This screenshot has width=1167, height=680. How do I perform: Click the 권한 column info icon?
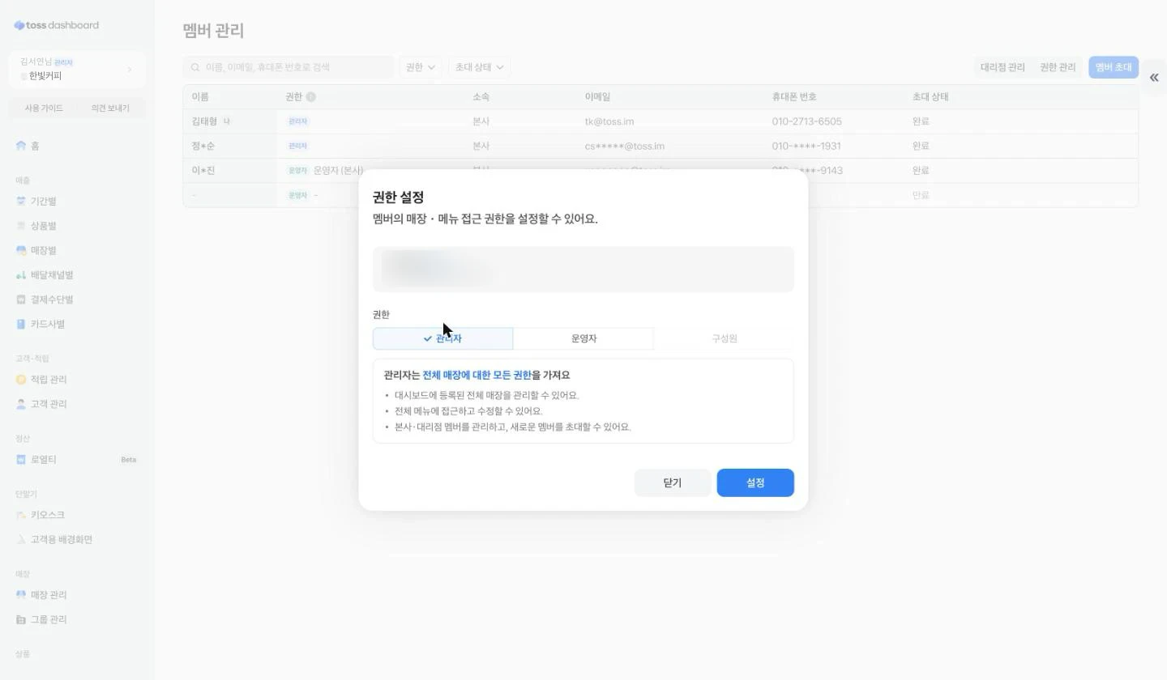(310, 97)
